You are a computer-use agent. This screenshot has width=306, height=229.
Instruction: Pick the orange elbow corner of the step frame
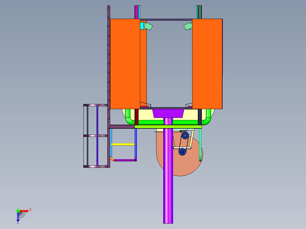(112, 159)
